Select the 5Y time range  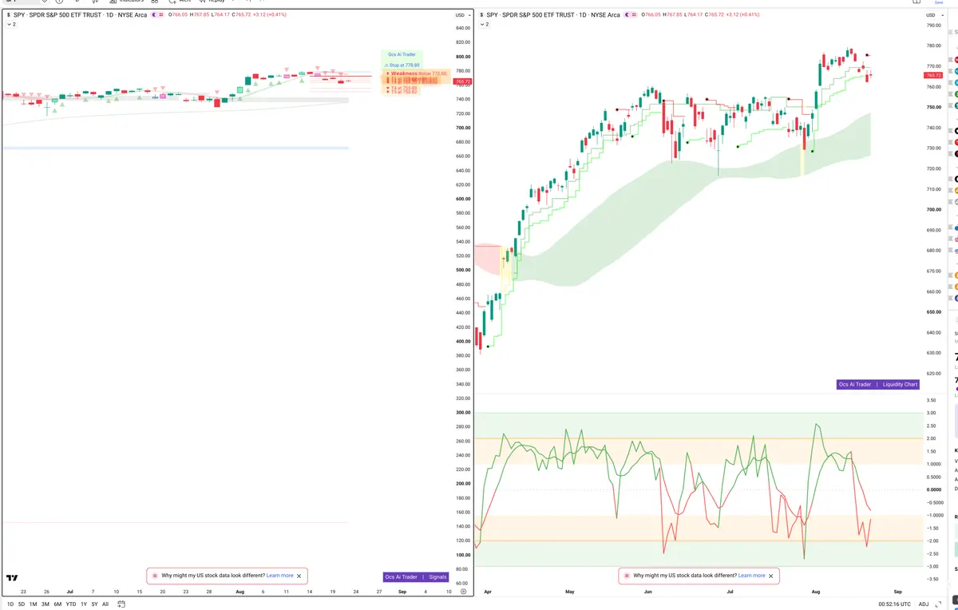coord(94,604)
